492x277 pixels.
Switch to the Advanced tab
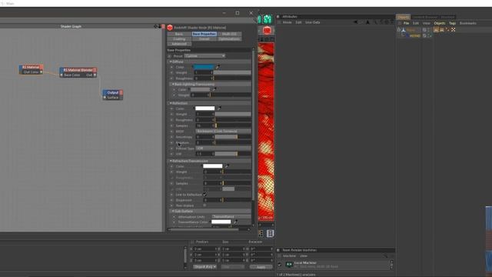(179, 44)
